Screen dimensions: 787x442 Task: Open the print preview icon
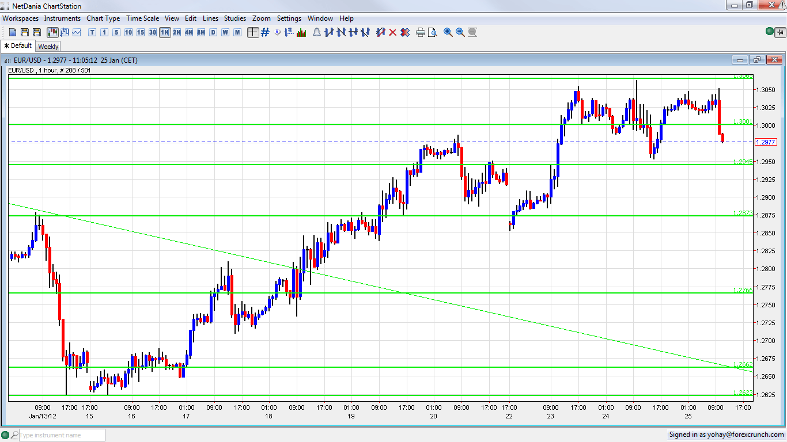coord(433,32)
